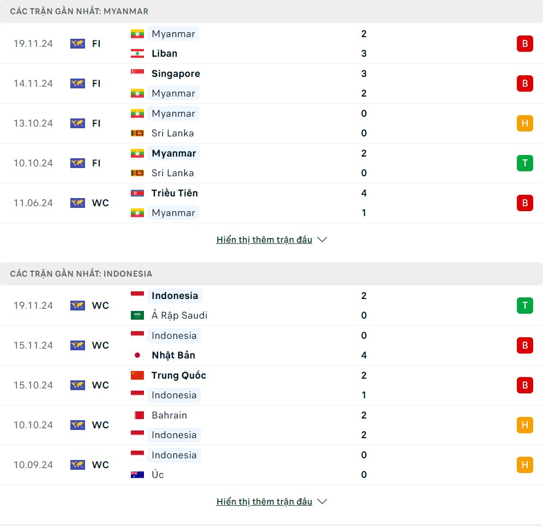Click orange H badge for Bahrain vs Indonesia
The width and height of the screenshot is (543, 526).
[x=524, y=425]
